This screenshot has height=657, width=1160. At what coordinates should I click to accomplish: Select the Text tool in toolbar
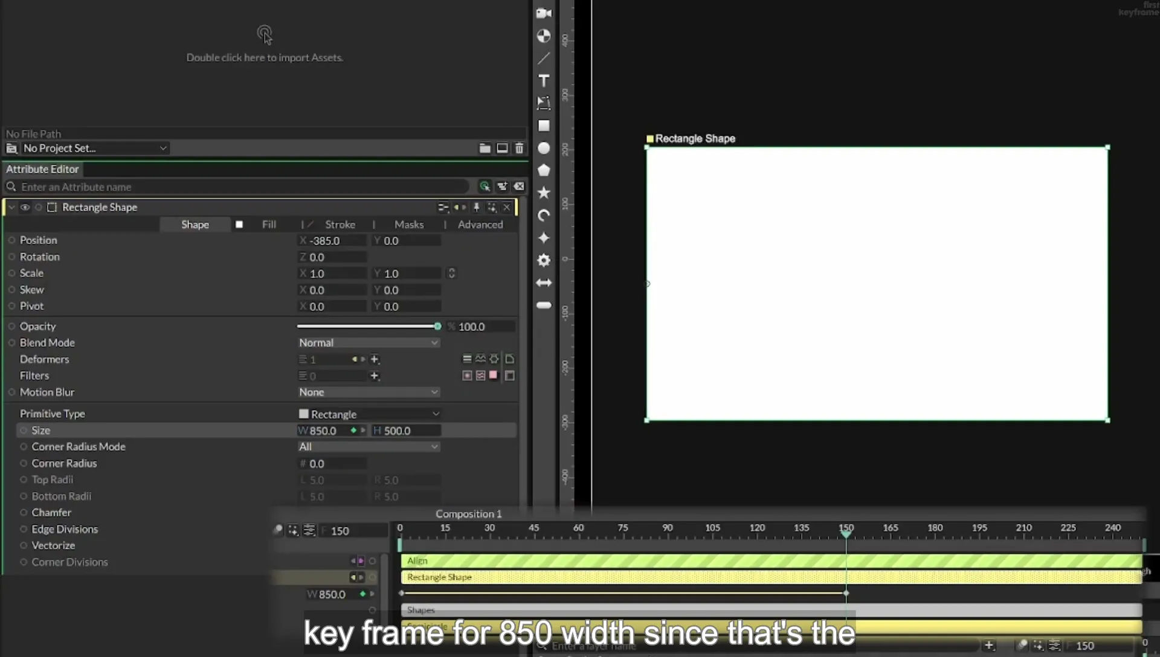(x=544, y=81)
